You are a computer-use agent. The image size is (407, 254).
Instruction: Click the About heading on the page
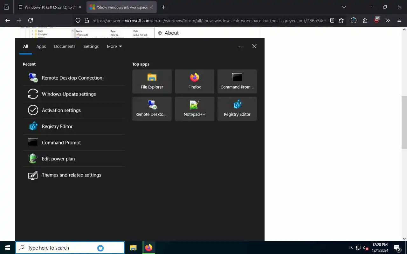pyautogui.click(x=172, y=33)
